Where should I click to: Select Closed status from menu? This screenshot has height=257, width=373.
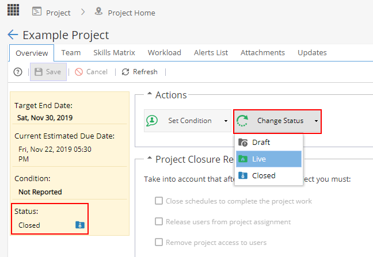(269, 175)
